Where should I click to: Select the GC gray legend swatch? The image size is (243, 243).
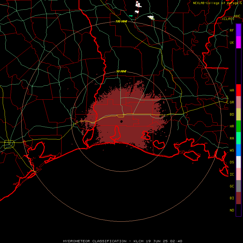click(x=238, y=186)
